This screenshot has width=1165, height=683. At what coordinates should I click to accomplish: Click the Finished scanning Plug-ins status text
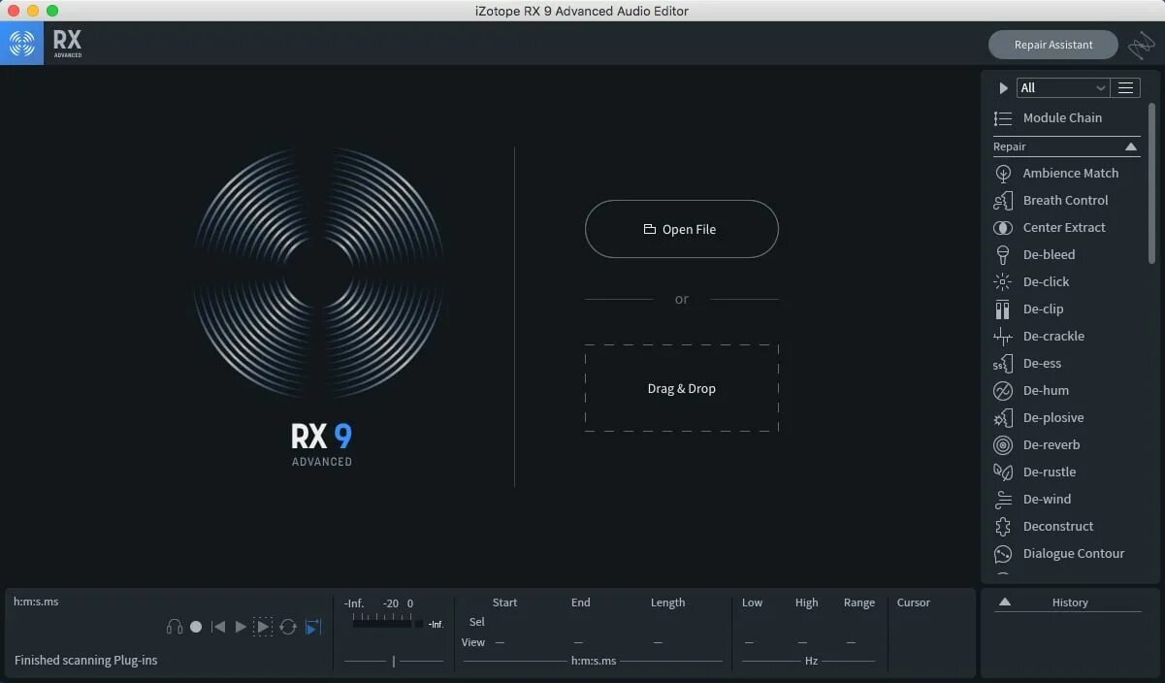pyautogui.click(x=85, y=661)
